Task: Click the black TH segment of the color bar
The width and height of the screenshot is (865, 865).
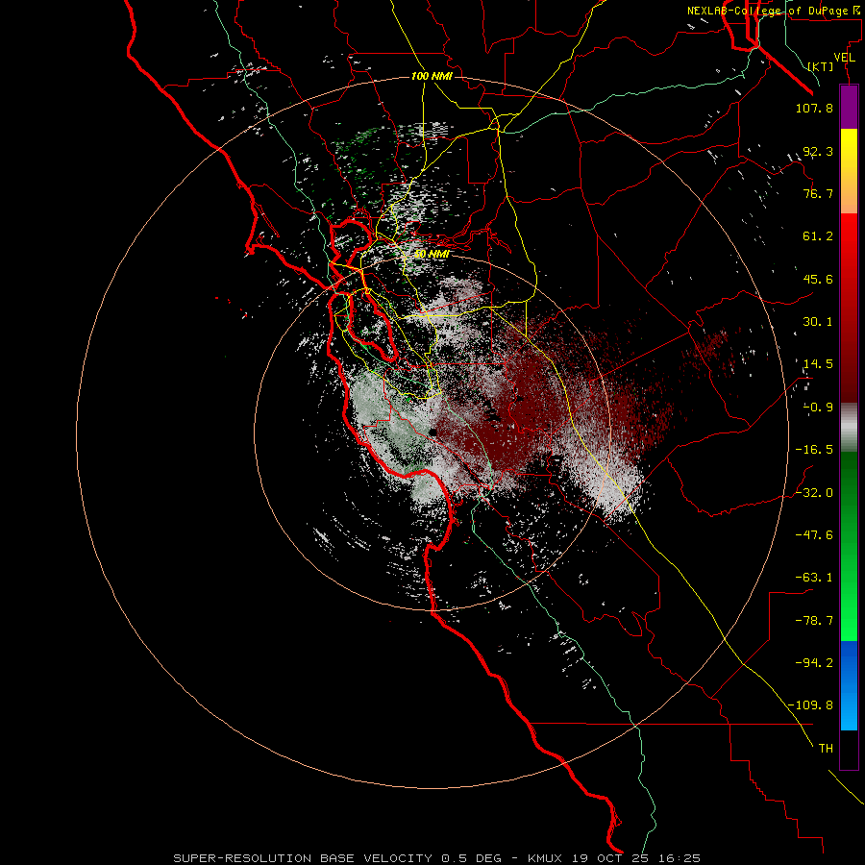Action: [x=849, y=749]
